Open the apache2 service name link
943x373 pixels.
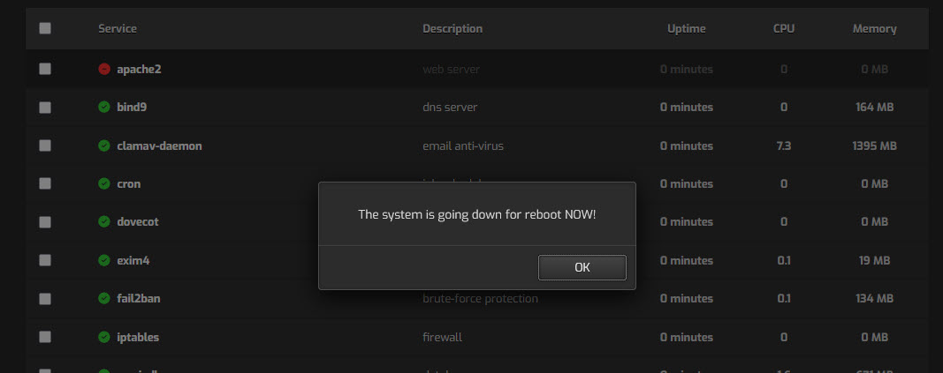pyautogui.click(x=139, y=69)
